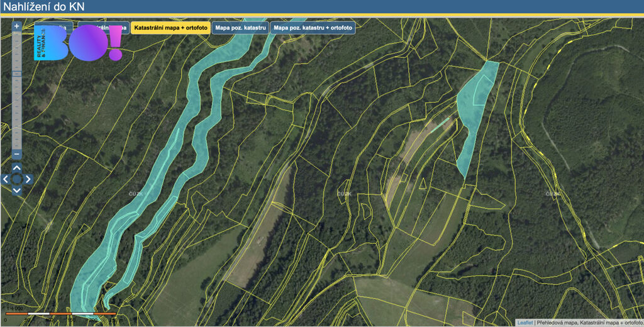Pan the map right with arrow
The height and width of the screenshot is (327, 644).
(28, 179)
